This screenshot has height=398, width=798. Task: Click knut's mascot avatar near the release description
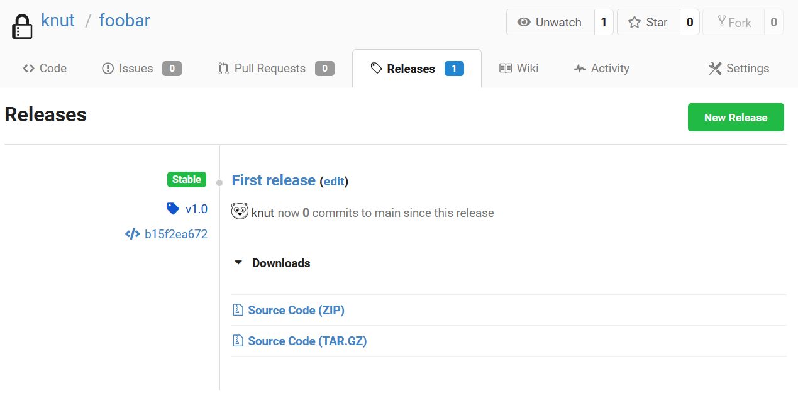tap(239, 212)
